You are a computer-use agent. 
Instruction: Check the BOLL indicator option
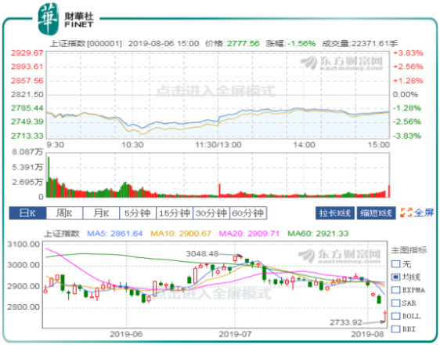click(395, 316)
